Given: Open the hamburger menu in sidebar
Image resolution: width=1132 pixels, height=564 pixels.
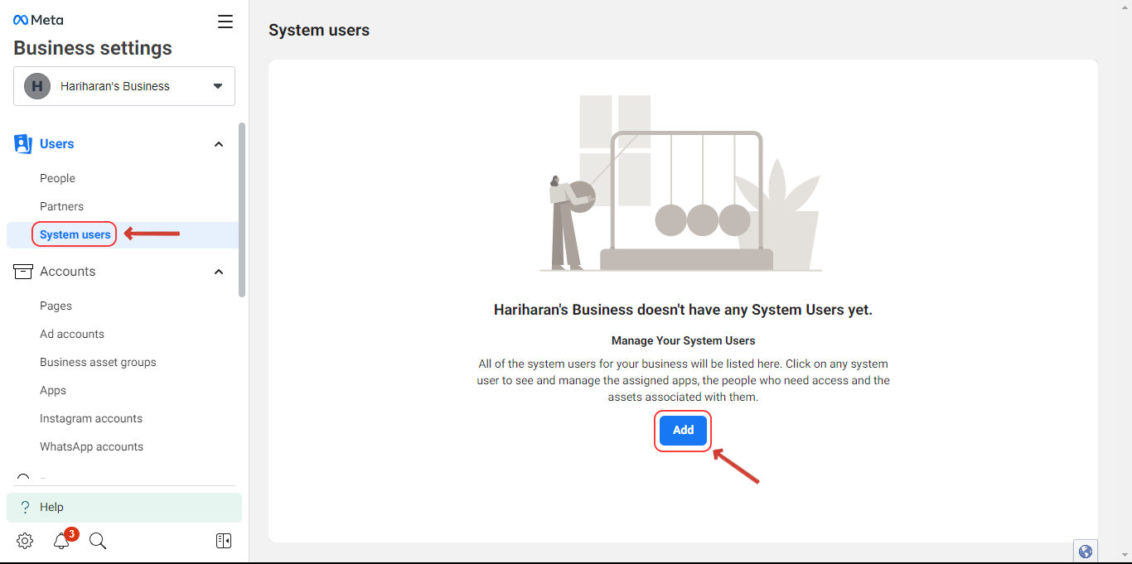Looking at the screenshot, I should tap(225, 22).
